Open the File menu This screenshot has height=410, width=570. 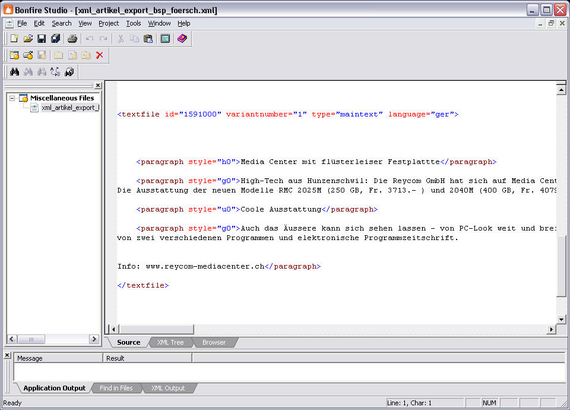pos(22,23)
